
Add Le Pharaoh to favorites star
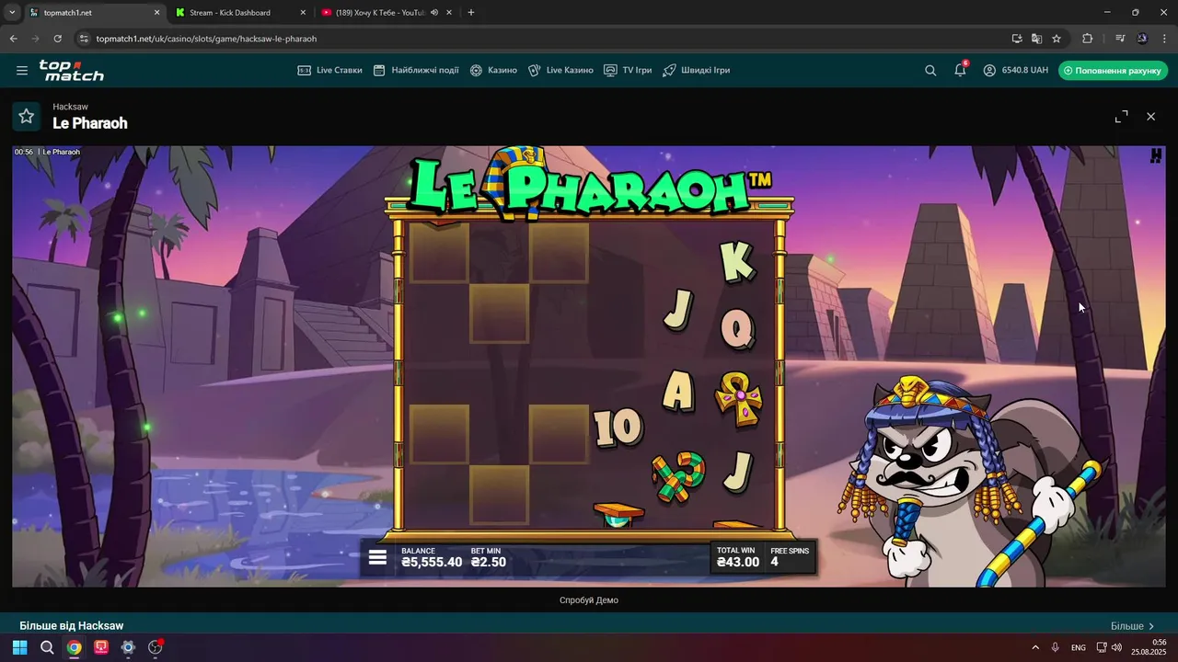point(27,116)
